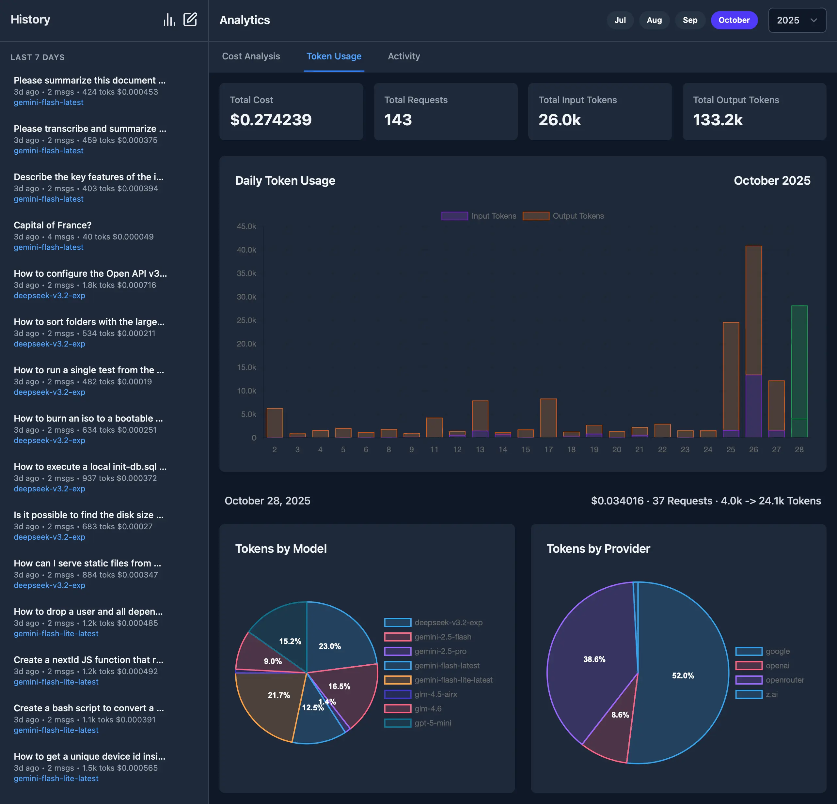Select the October month filter
Screen dimensions: 837x804
734,20
